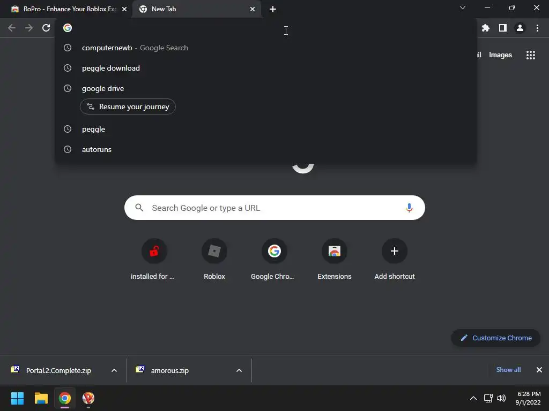Choose the peggle suggestion
The height and width of the screenshot is (411, 549).
[266, 129]
